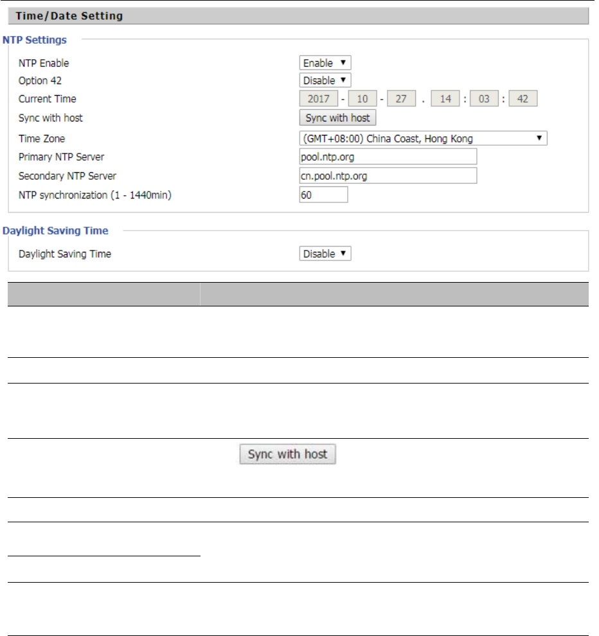Viewport: 599px width, 636px height.
Task: Click the Current Time row label
Action: point(48,100)
